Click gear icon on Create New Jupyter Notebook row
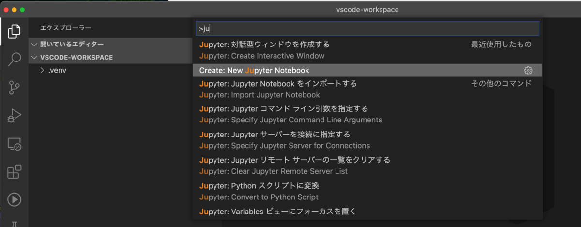This screenshot has width=581, height=227. coord(528,71)
